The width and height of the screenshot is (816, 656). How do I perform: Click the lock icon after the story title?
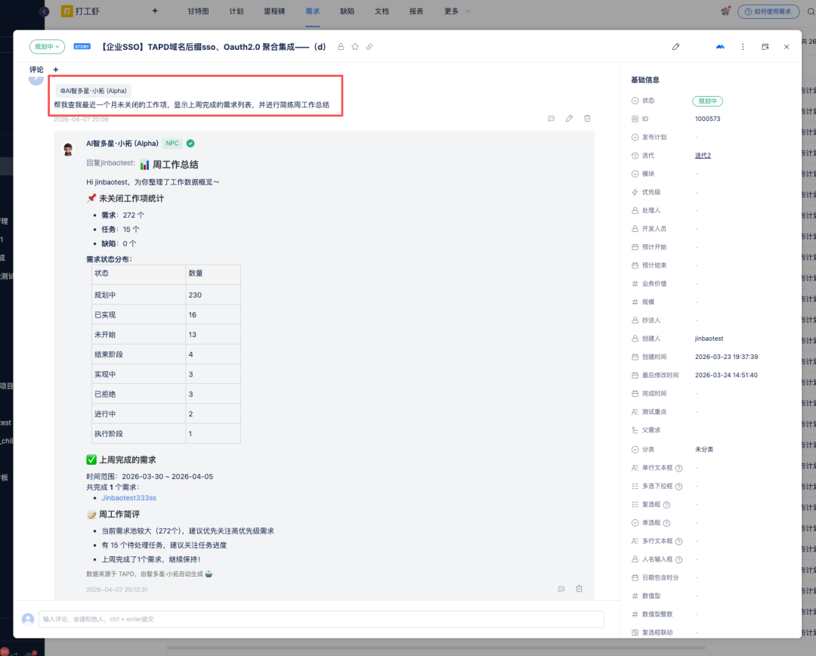pos(341,47)
